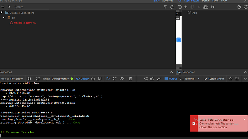Run System Check
Screen dimensions: 248x139
click(214, 79)
